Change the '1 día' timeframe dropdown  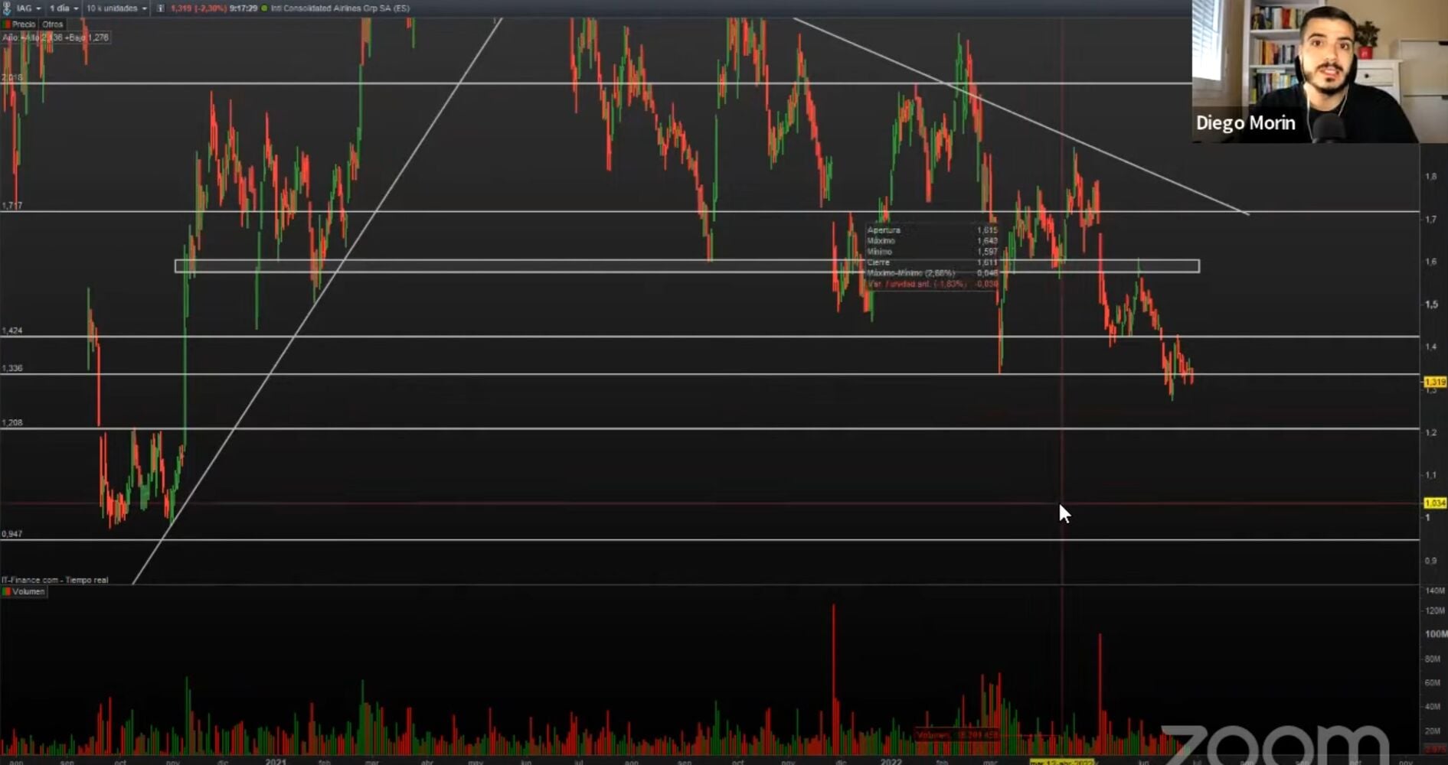pos(64,8)
